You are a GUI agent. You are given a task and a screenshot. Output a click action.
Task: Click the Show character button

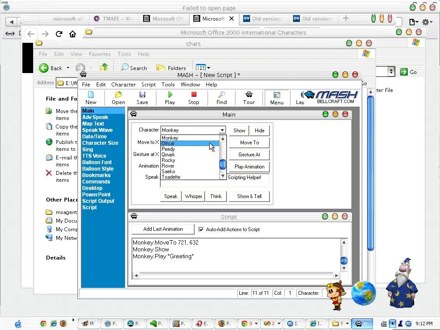[239, 131]
